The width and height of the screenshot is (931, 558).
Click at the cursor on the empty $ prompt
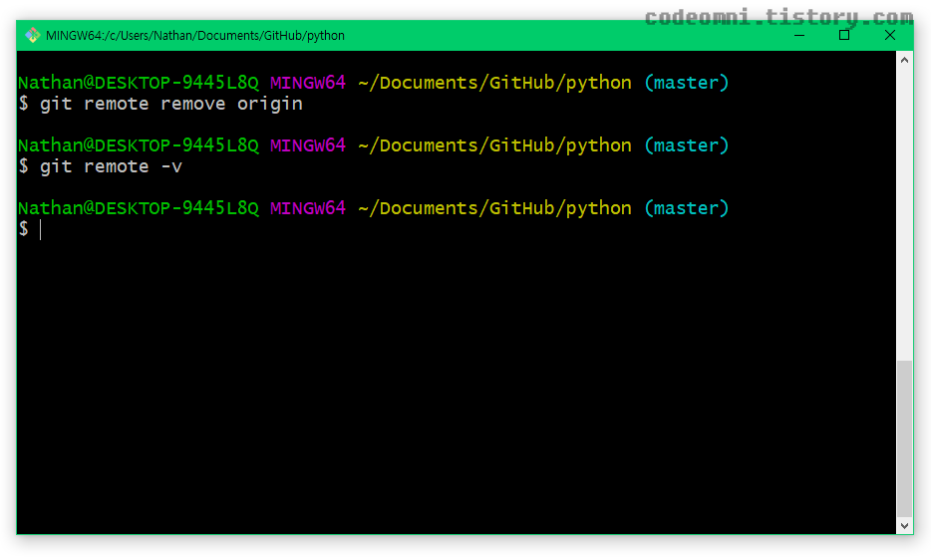pyautogui.click(x=41, y=229)
